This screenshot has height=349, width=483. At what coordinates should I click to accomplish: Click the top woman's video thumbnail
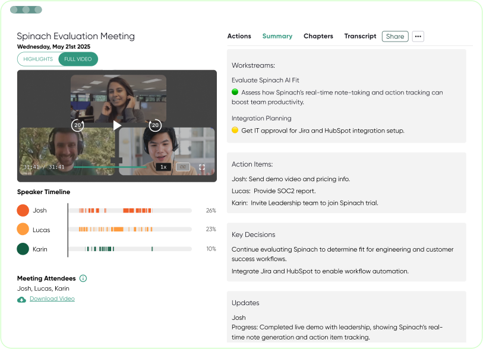coord(119,99)
